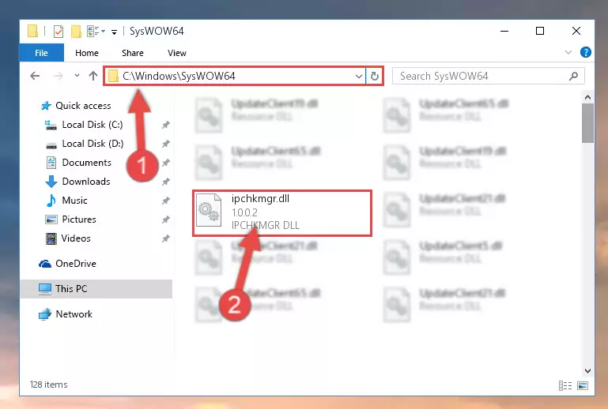Click the vertical scrollbar thumb
Image resolution: width=608 pixels, height=409 pixels.
[587, 123]
